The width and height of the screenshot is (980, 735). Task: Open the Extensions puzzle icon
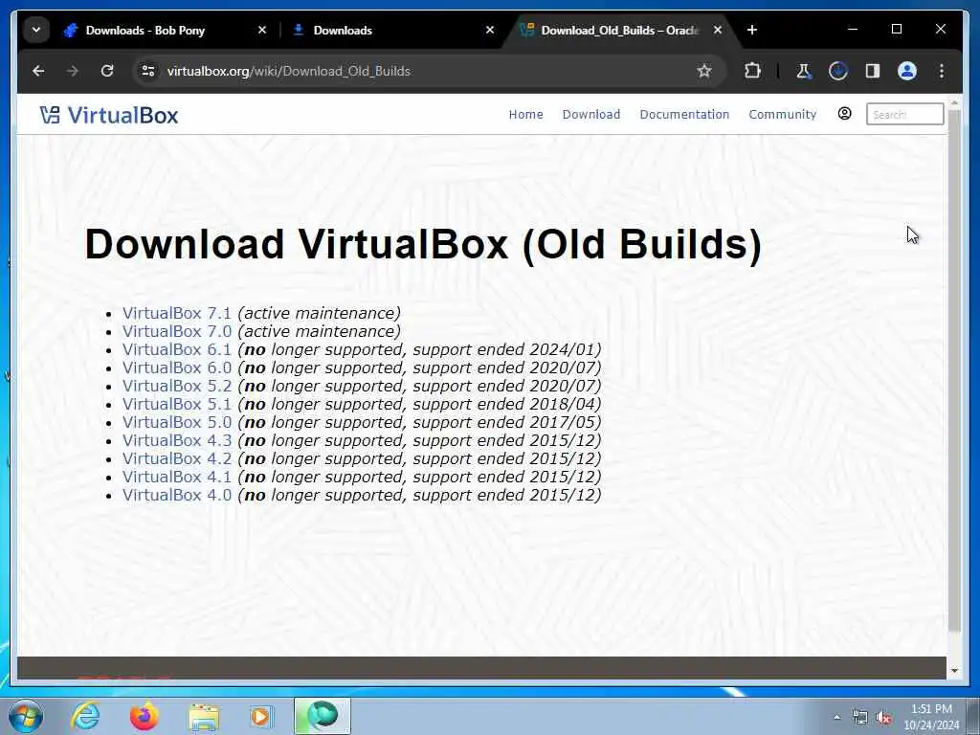(752, 71)
